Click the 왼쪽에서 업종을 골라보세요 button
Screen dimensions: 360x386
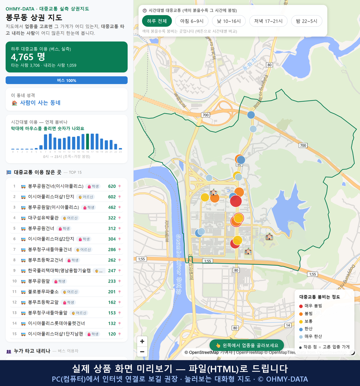(247, 345)
